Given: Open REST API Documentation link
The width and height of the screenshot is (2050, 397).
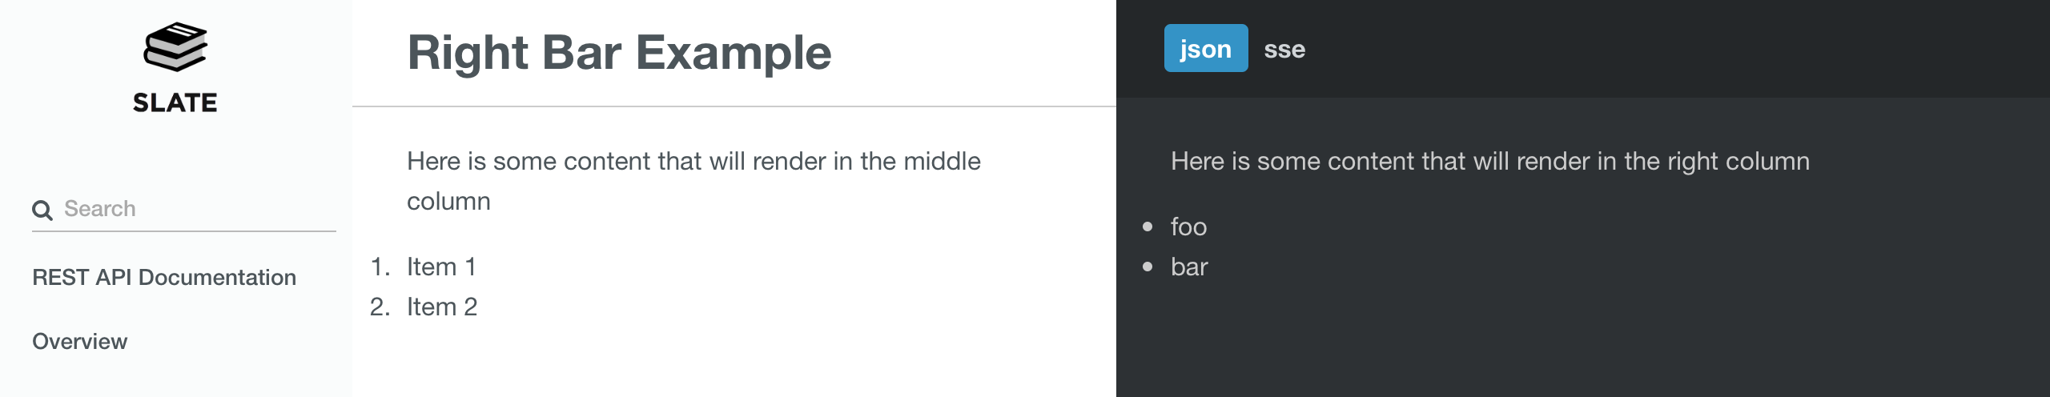Looking at the screenshot, I should point(164,277).
